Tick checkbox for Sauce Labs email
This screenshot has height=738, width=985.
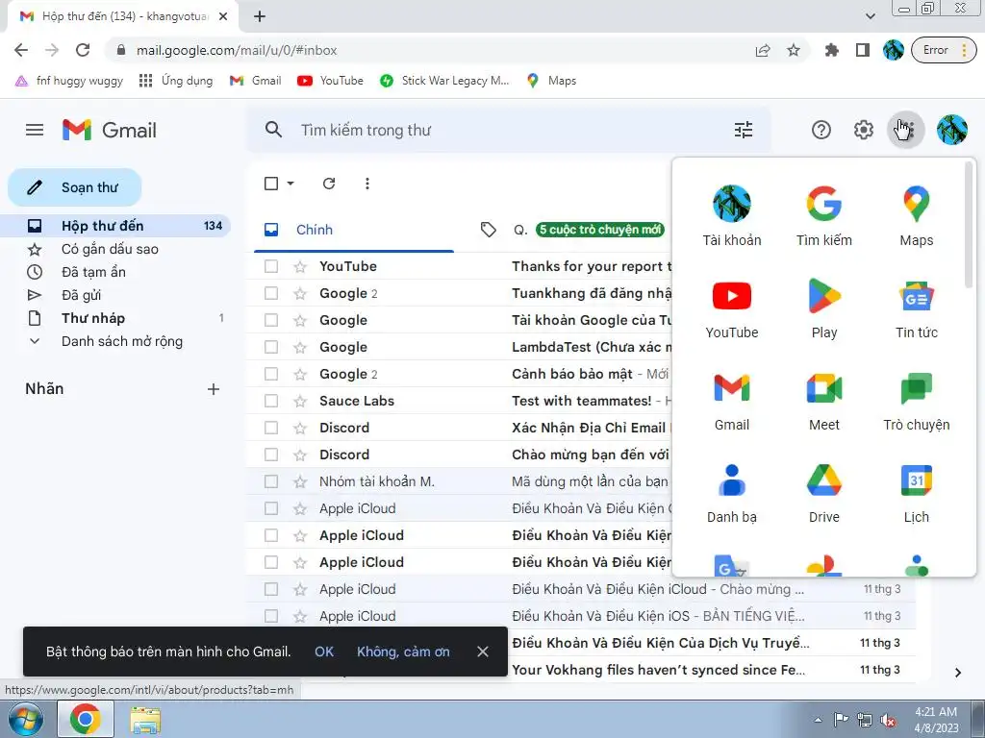pos(271,401)
